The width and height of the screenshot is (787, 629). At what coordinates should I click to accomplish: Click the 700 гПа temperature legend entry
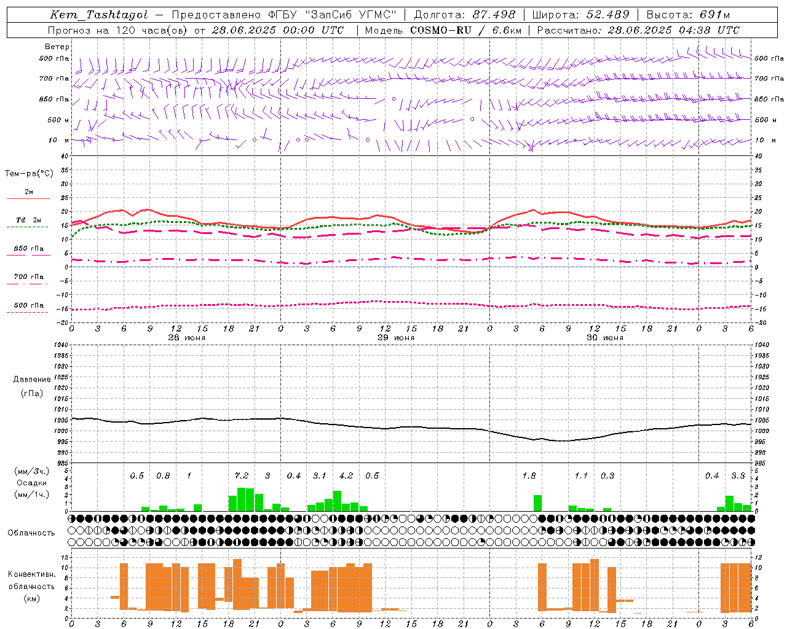(28, 277)
